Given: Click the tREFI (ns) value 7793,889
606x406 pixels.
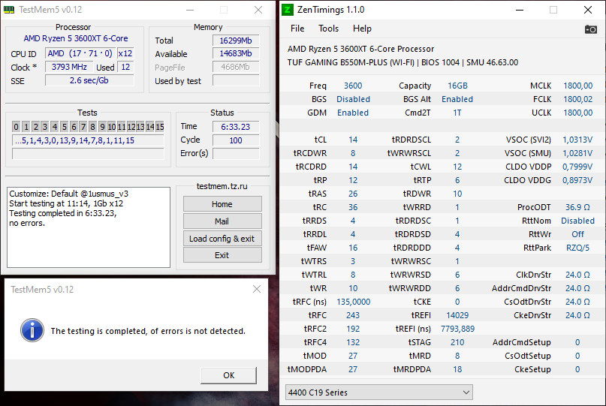Looking at the screenshot, I should click(x=457, y=329).
